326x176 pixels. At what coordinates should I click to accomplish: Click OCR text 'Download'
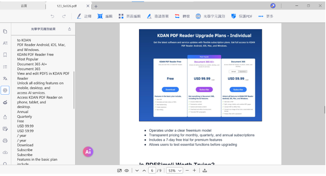tap(25, 145)
